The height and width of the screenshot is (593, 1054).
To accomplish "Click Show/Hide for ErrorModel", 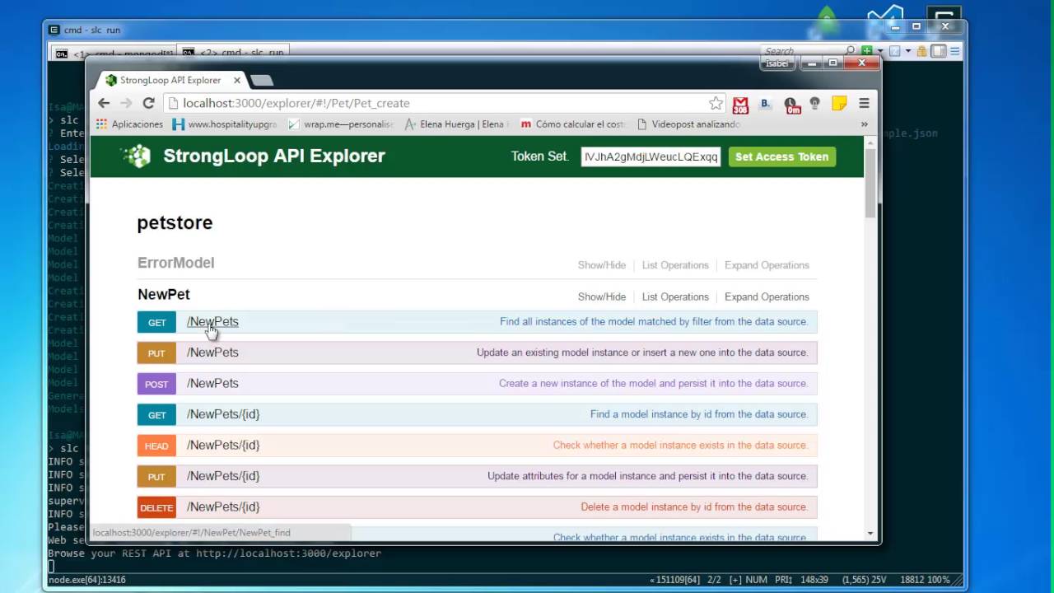I will pyautogui.click(x=601, y=265).
